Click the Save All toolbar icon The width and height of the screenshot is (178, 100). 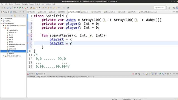pos(11,8)
